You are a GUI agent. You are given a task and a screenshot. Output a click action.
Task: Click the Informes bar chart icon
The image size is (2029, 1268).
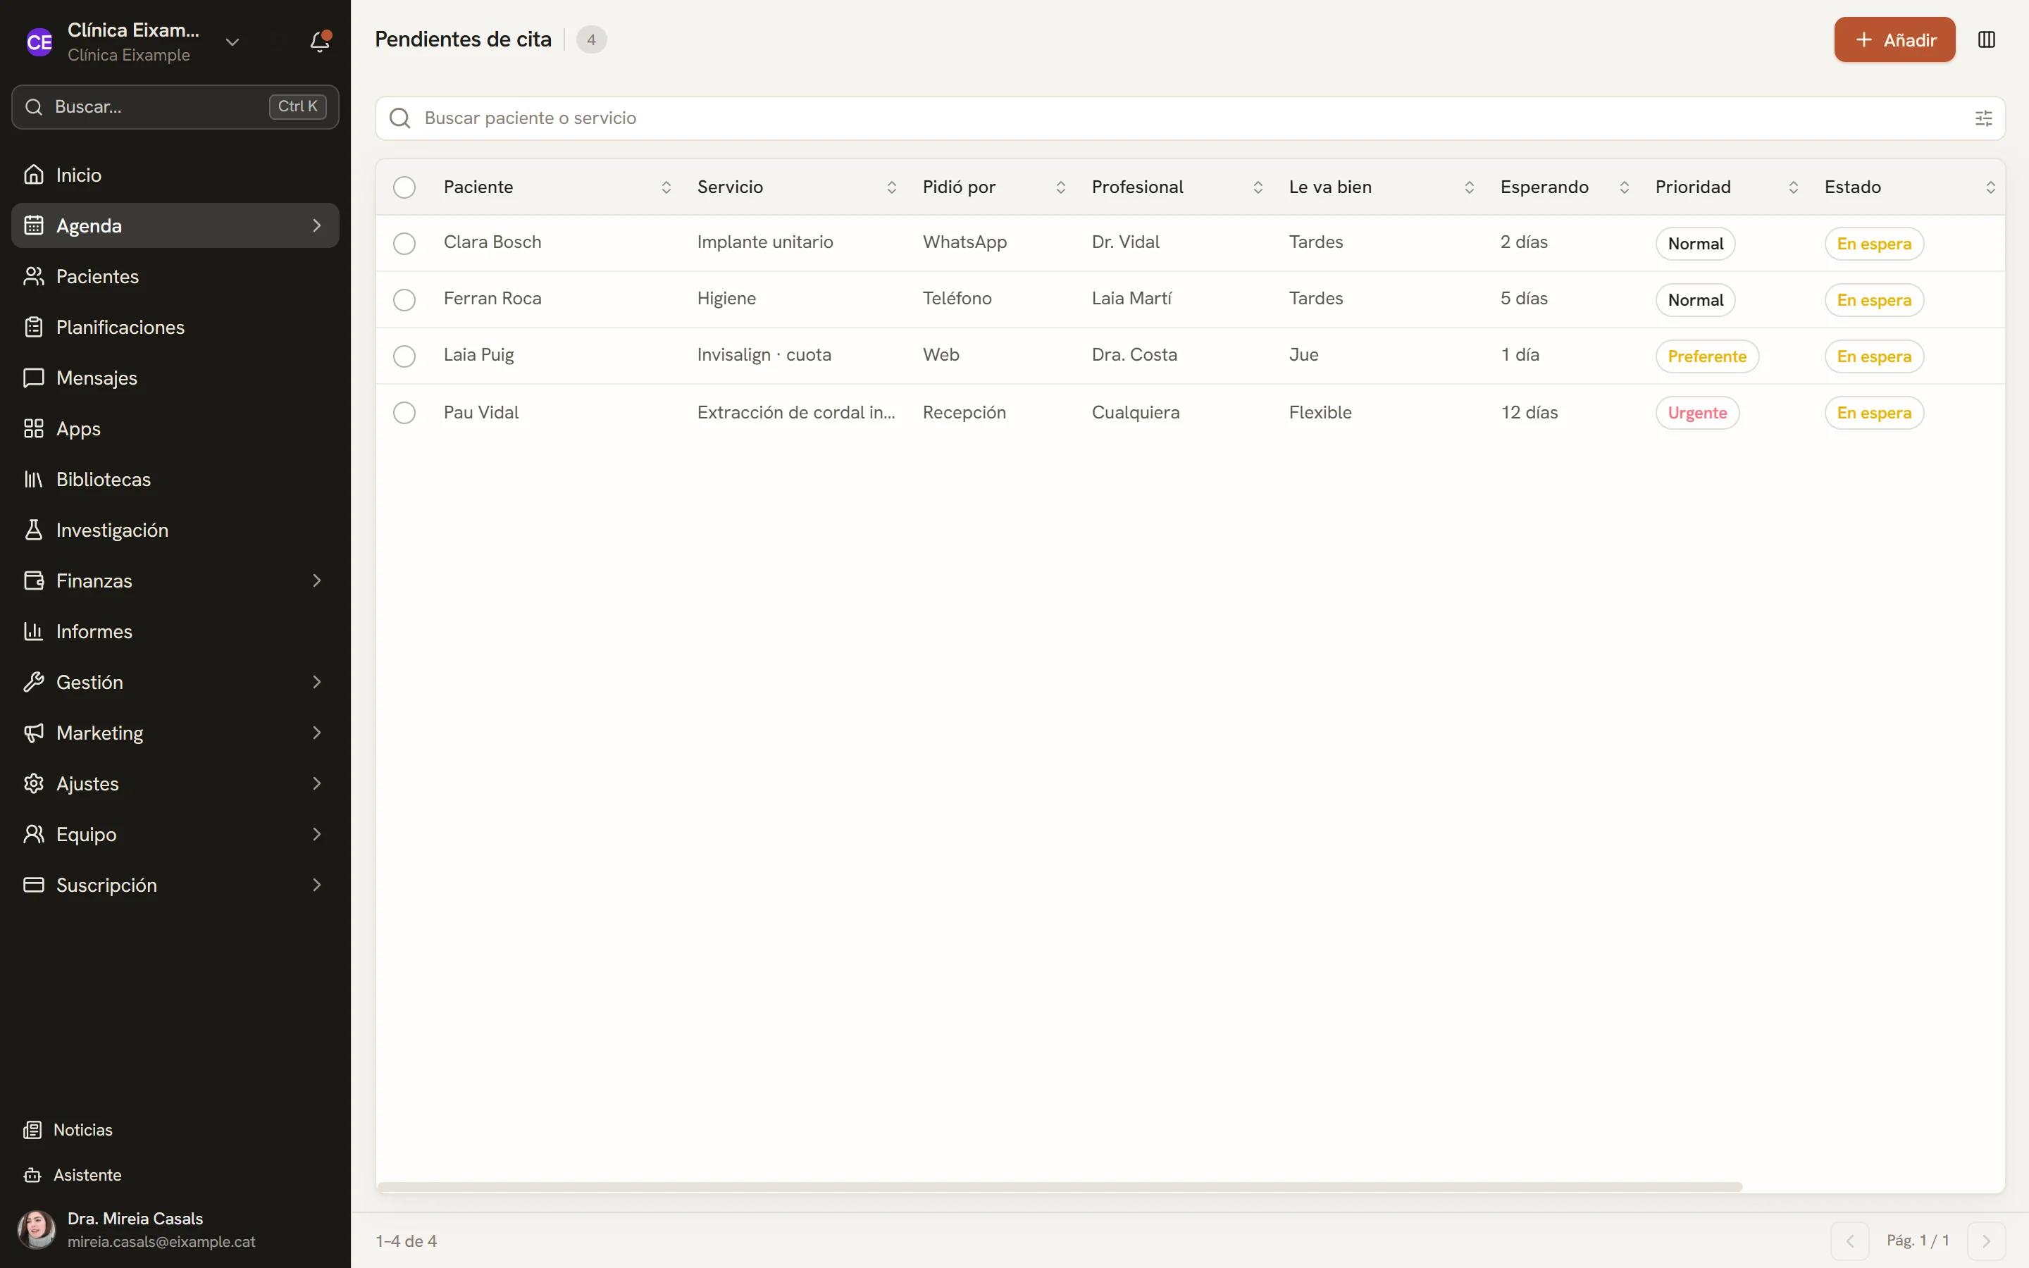coord(34,631)
